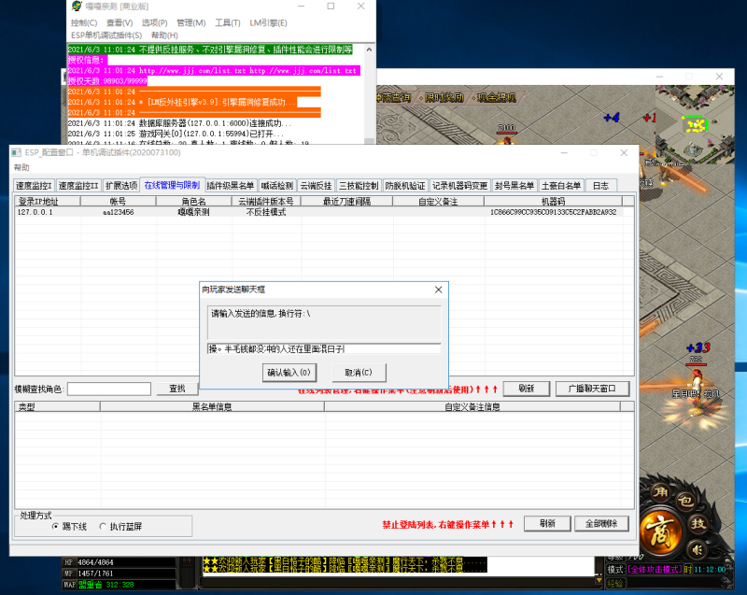Switch to the 扩展选项 tab

point(121,185)
